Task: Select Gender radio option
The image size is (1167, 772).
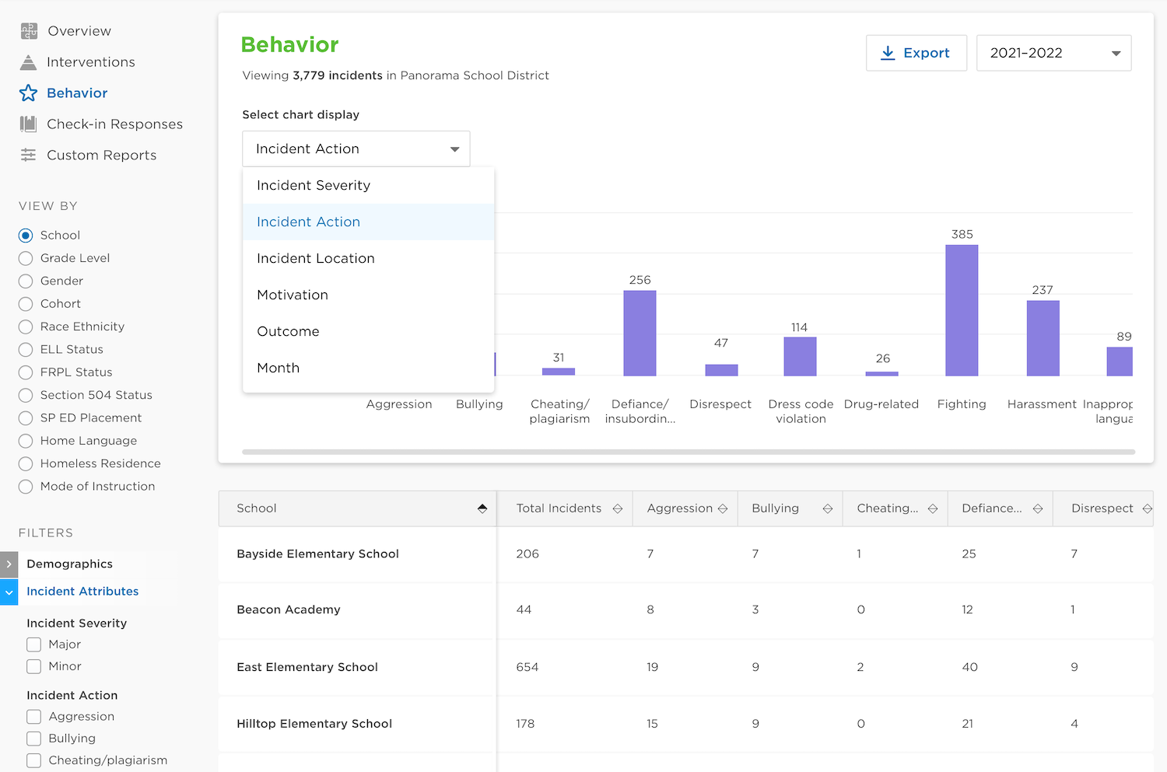Action: (x=26, y=281)
